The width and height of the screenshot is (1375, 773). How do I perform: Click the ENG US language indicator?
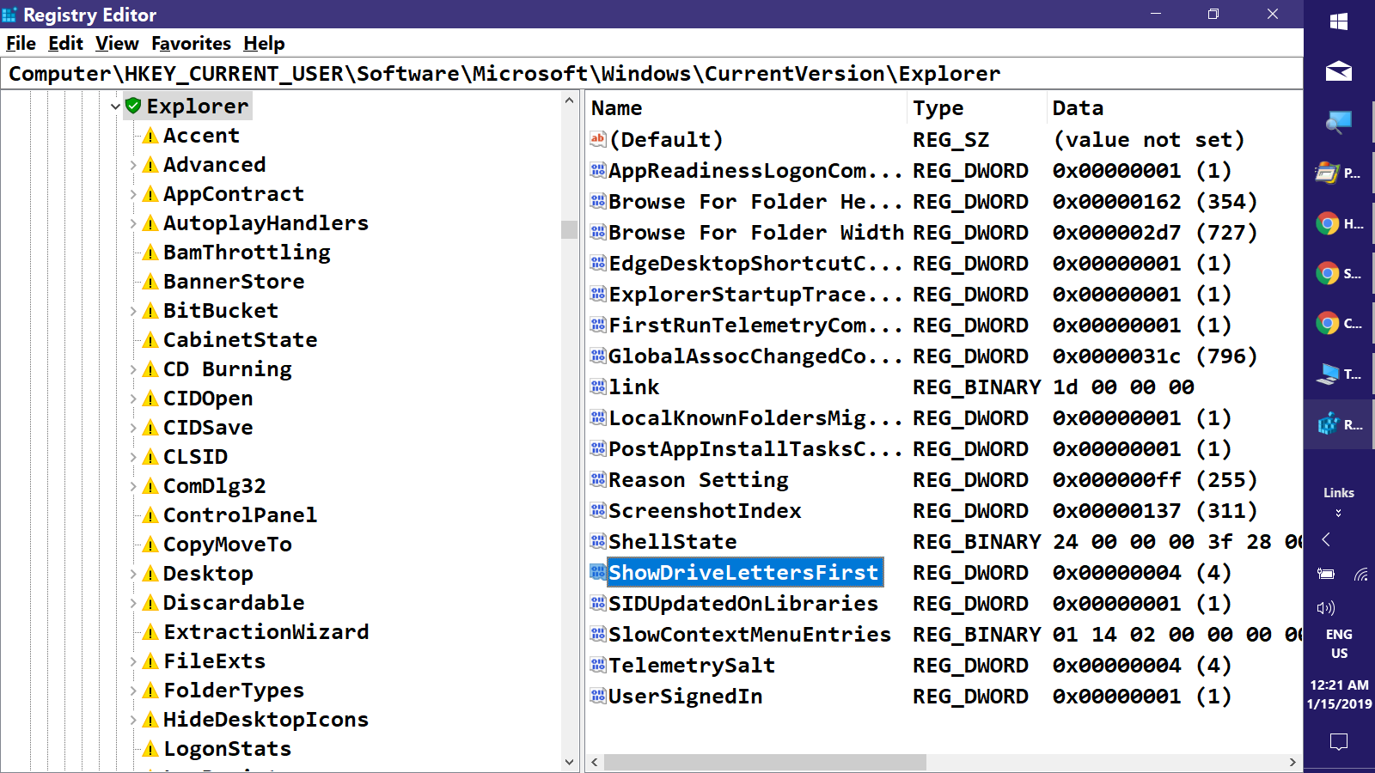1339,643
